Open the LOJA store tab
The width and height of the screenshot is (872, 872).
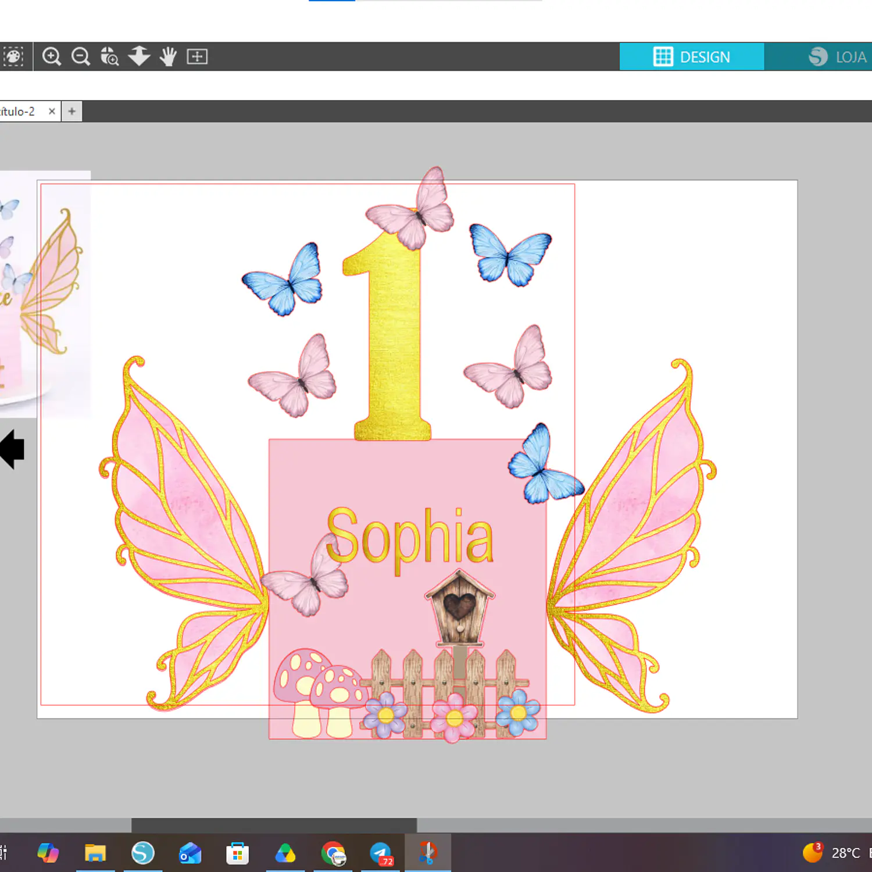point(837,57)
